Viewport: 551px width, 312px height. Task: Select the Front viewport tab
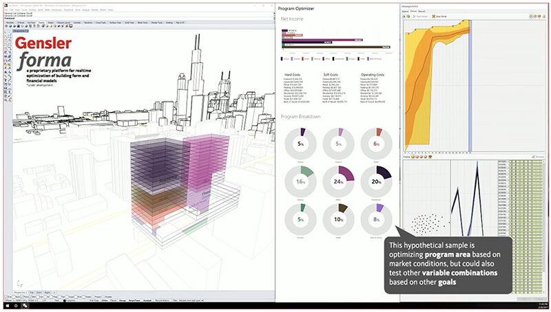39,292
